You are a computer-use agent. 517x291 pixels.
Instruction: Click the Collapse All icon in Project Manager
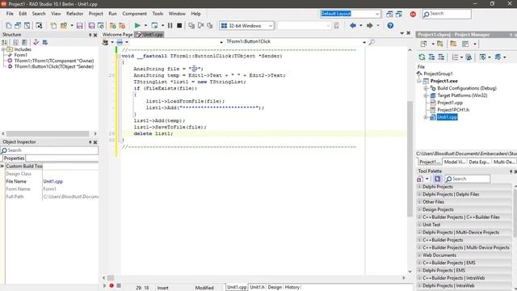[x=441, y=57]
